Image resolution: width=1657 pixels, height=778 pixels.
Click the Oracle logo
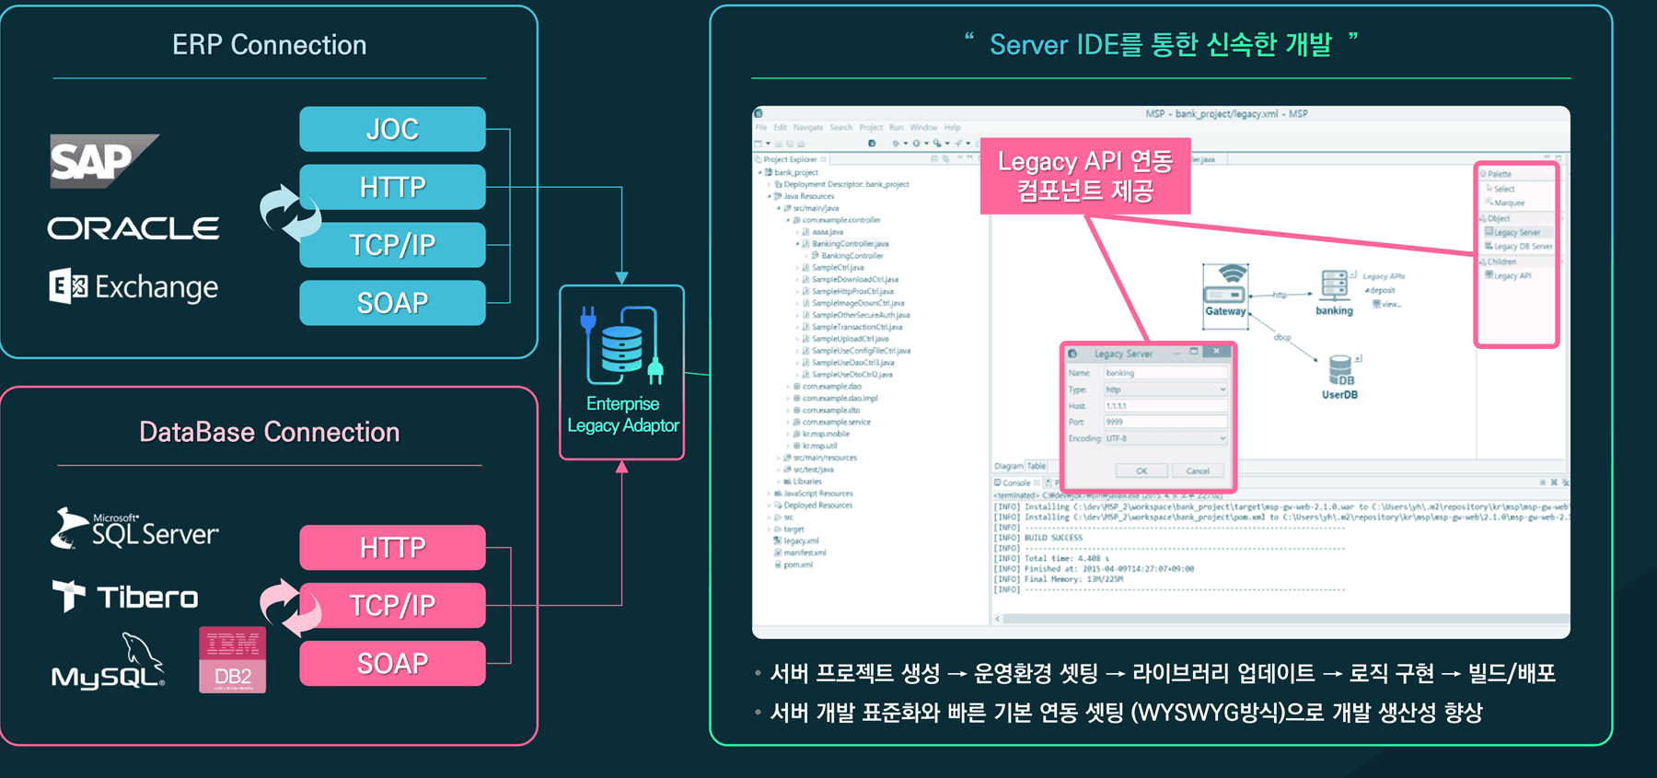pos(133,228)
